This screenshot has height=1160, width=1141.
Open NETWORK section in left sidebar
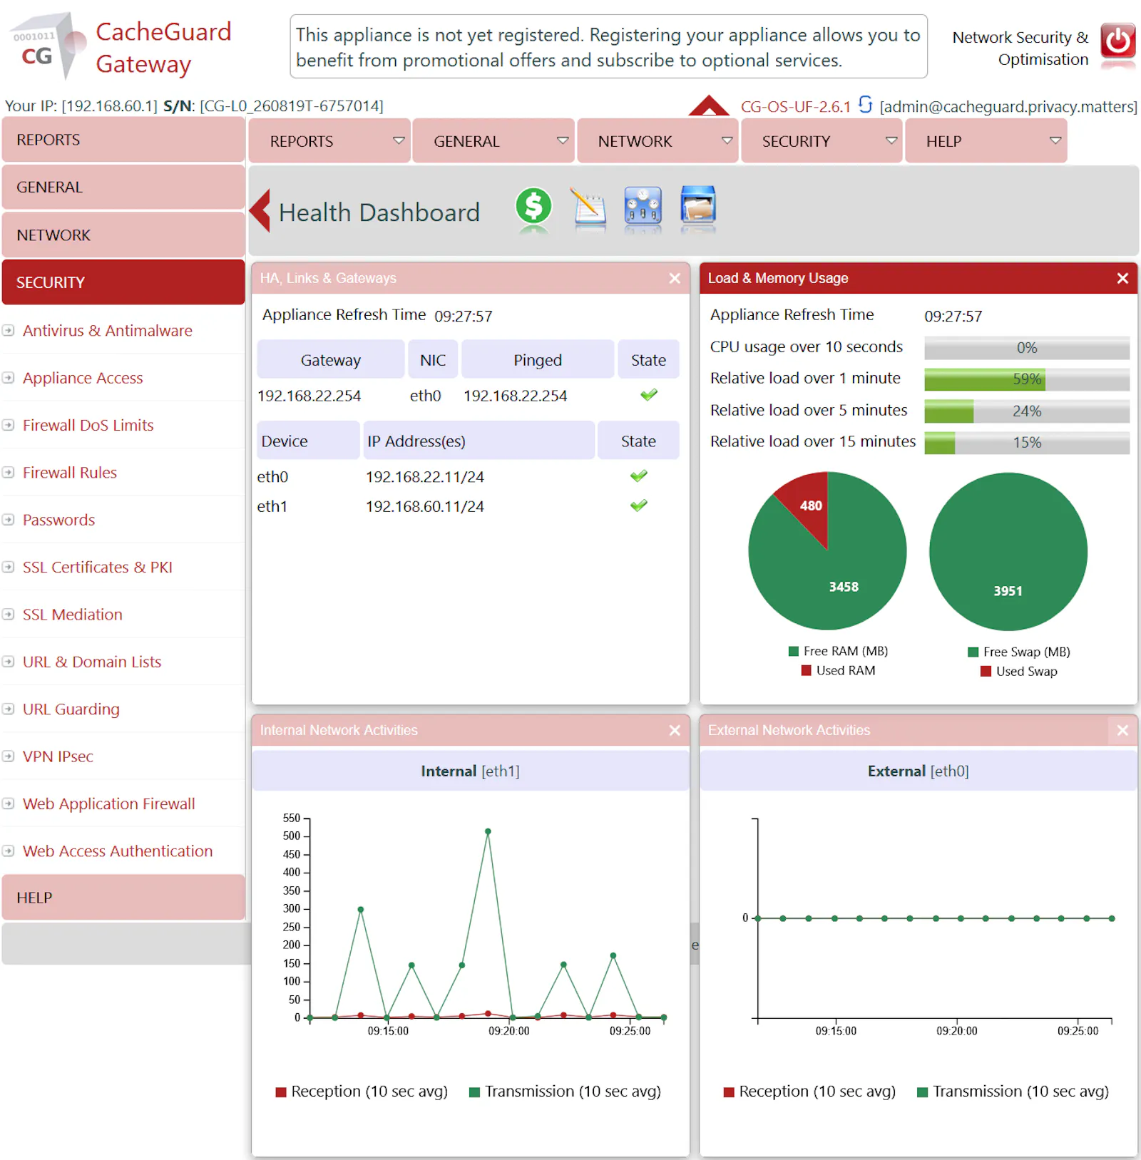tap(123, 235)
